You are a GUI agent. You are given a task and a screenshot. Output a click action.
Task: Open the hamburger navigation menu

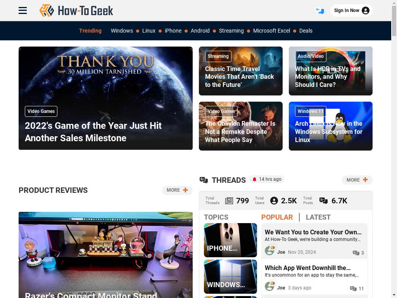tap(22, 10)
